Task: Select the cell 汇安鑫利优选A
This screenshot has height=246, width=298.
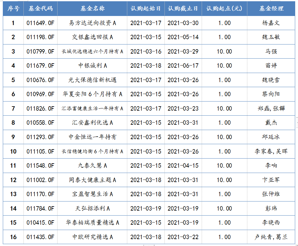Action: pos(92,123)
